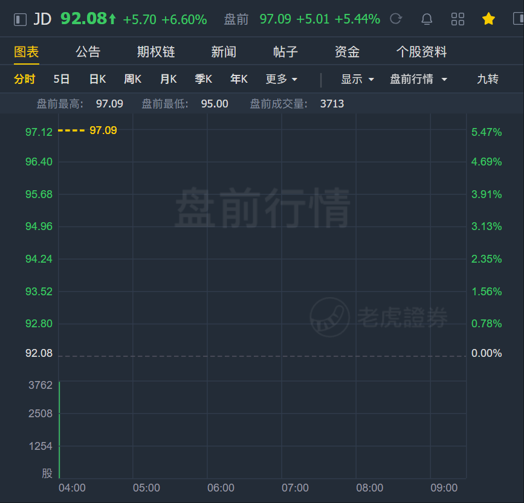Screen dimensions: 524x503
Task: Select the 季K chart period
Action: click(204, 79)
